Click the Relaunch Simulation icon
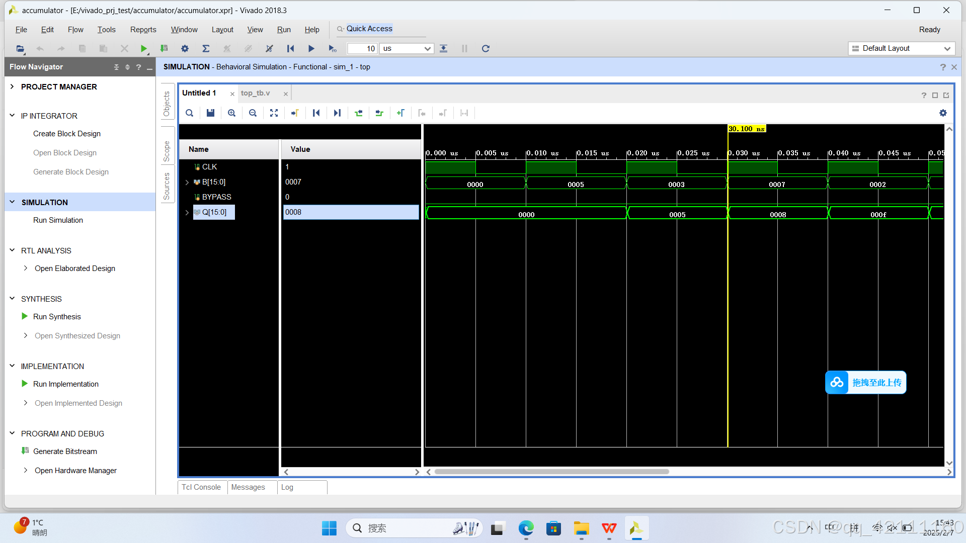 (x=486, y=48)
